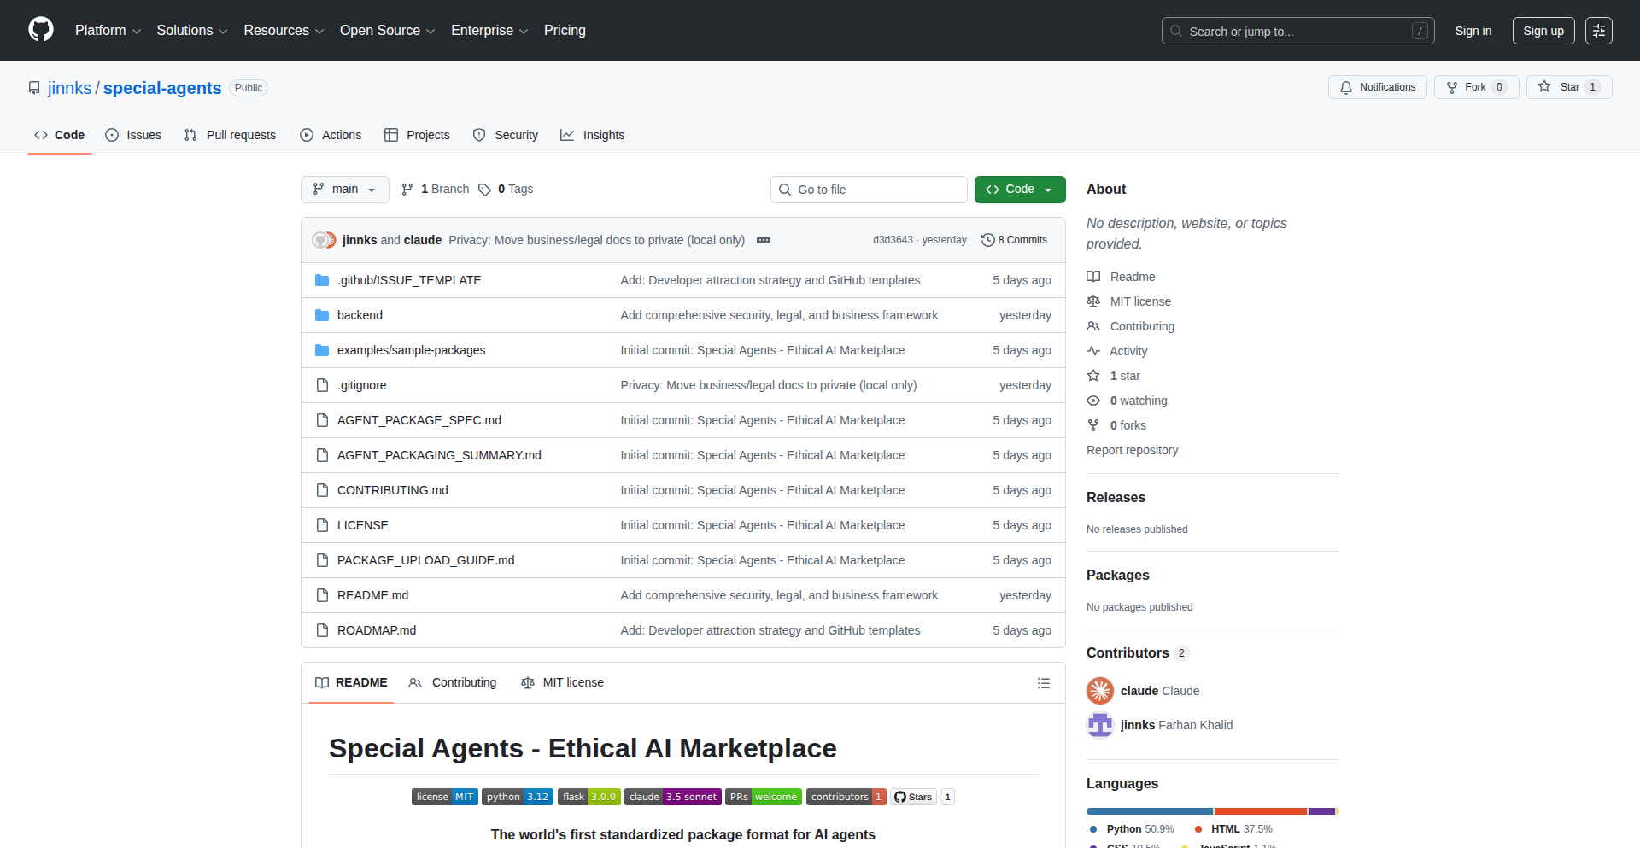Click the Go to file search field
The image size is (1640, 848).
pos(869,189)
